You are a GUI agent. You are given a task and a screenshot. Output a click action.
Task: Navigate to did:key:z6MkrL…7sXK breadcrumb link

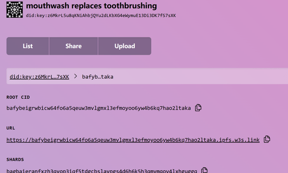tap(39, 77)
